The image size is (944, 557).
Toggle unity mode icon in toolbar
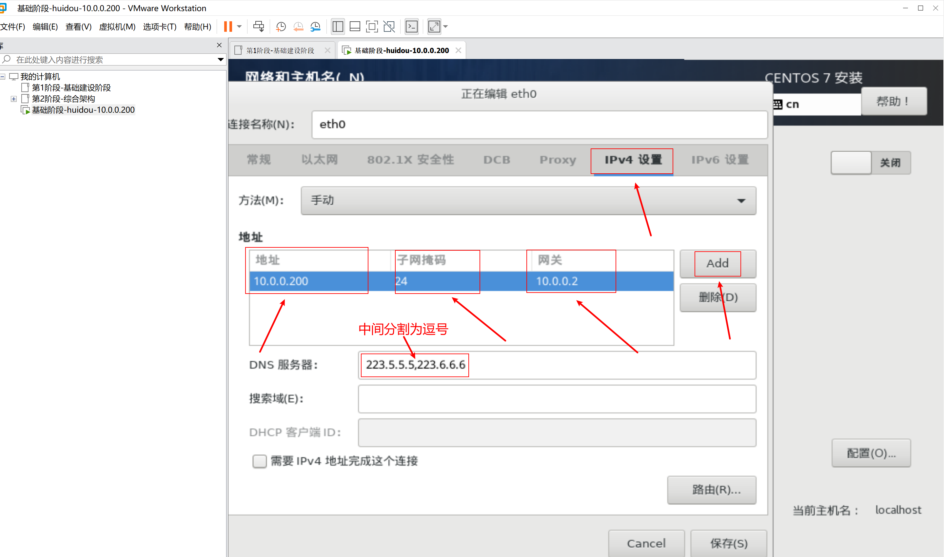pyautogui.click(x=389, y=27)
